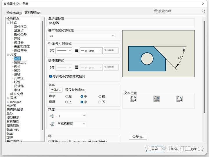Click the leader line thickness icon
The height and width of the screenshot is (157, 209).
[x=77, y=51]
